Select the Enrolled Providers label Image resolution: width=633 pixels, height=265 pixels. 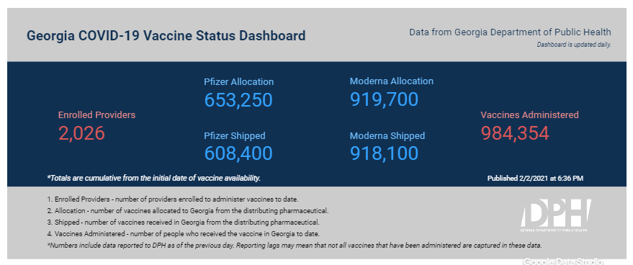(x=97, y=114)
